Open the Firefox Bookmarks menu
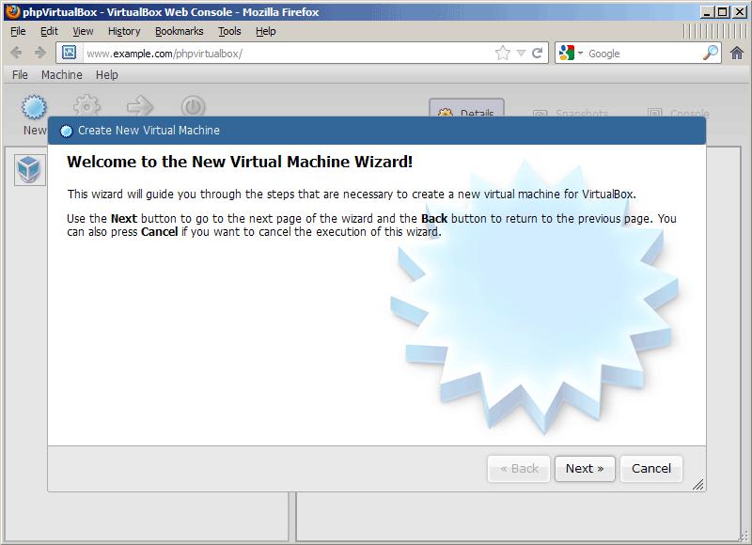 point(179,31)
